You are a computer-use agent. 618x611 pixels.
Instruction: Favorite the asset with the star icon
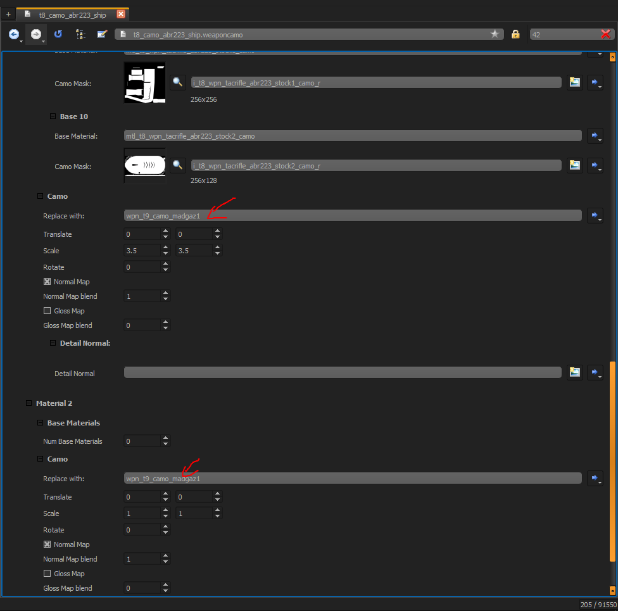(x=495, y=34)
